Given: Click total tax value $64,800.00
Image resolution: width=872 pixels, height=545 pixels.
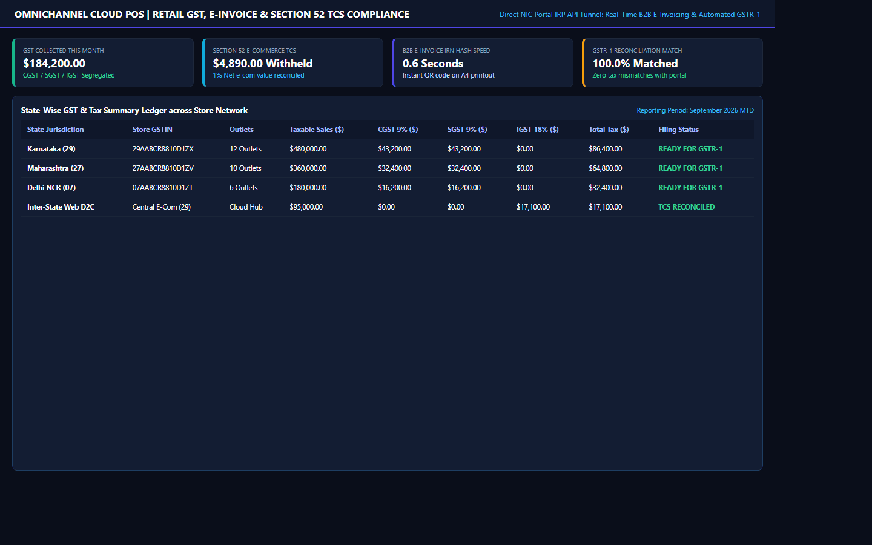Looking at the screenshot, I should pos(606,168).
